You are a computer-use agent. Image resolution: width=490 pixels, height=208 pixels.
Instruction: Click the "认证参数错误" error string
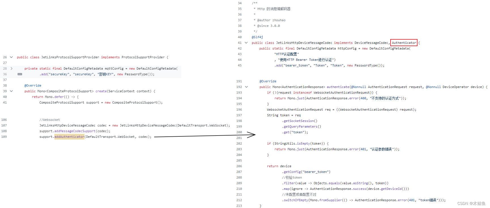tap(382, 149)
